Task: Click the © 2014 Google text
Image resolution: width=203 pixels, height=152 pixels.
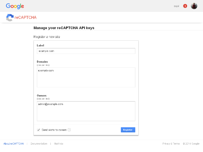Action: [191, 144]
